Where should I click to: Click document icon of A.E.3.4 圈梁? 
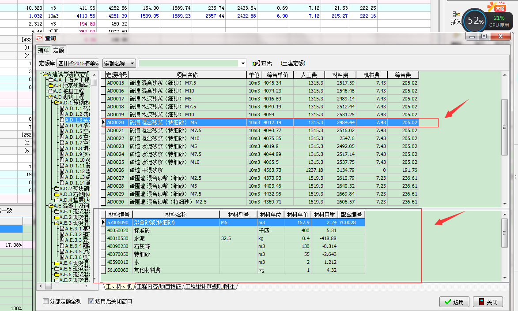pos(62,246)
